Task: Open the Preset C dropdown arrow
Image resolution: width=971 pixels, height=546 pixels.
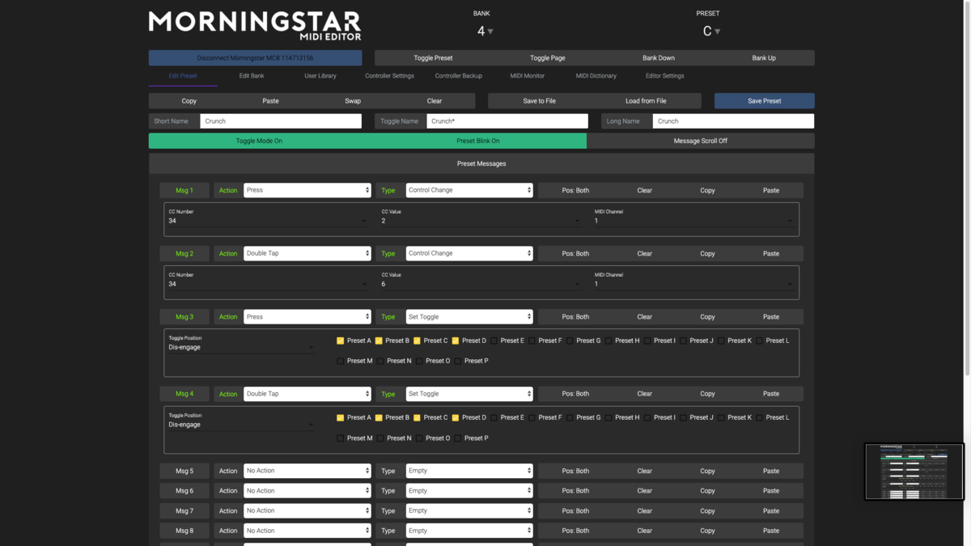Action: [x=717, y=32]
